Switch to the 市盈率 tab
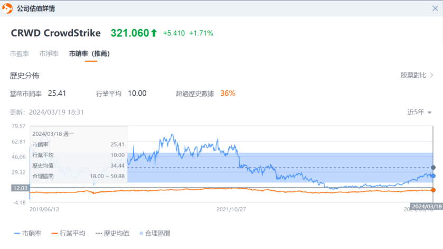This screenshot has height=249, width=443. click(x=20, y=53)
